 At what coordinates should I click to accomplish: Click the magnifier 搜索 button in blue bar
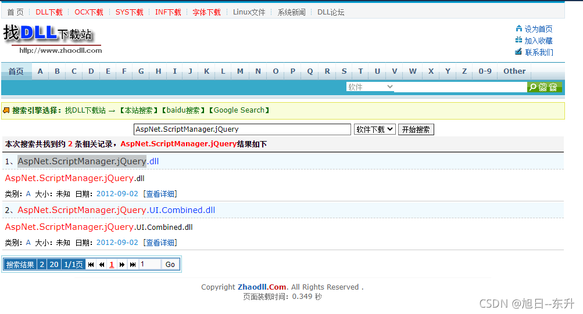pos(544,87)
